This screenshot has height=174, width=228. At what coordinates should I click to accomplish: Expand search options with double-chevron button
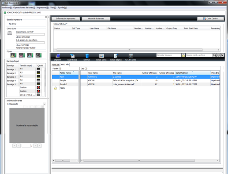point(218,55)
